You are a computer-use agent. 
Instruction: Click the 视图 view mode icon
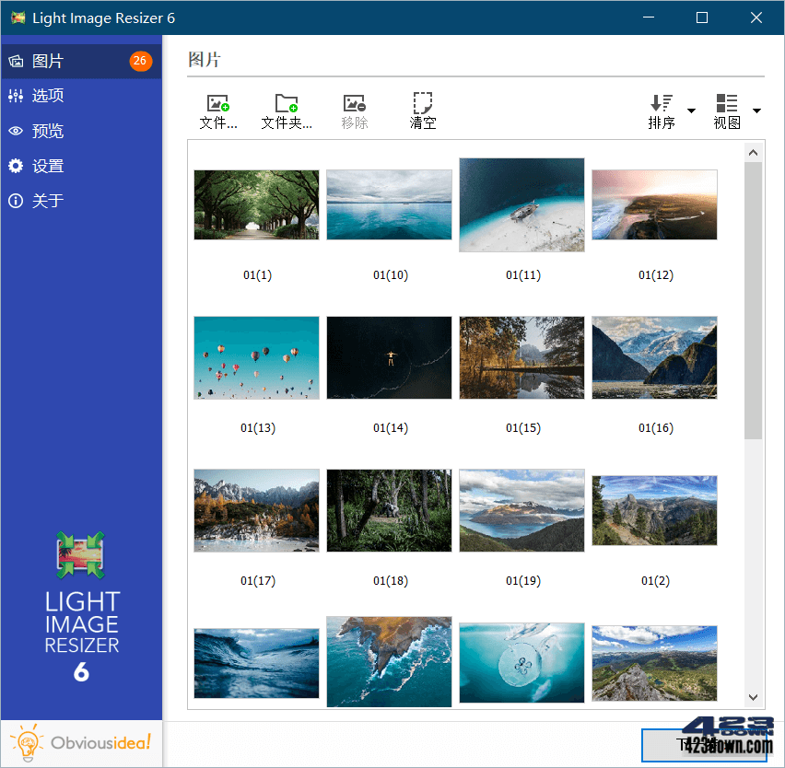point(725,103)
